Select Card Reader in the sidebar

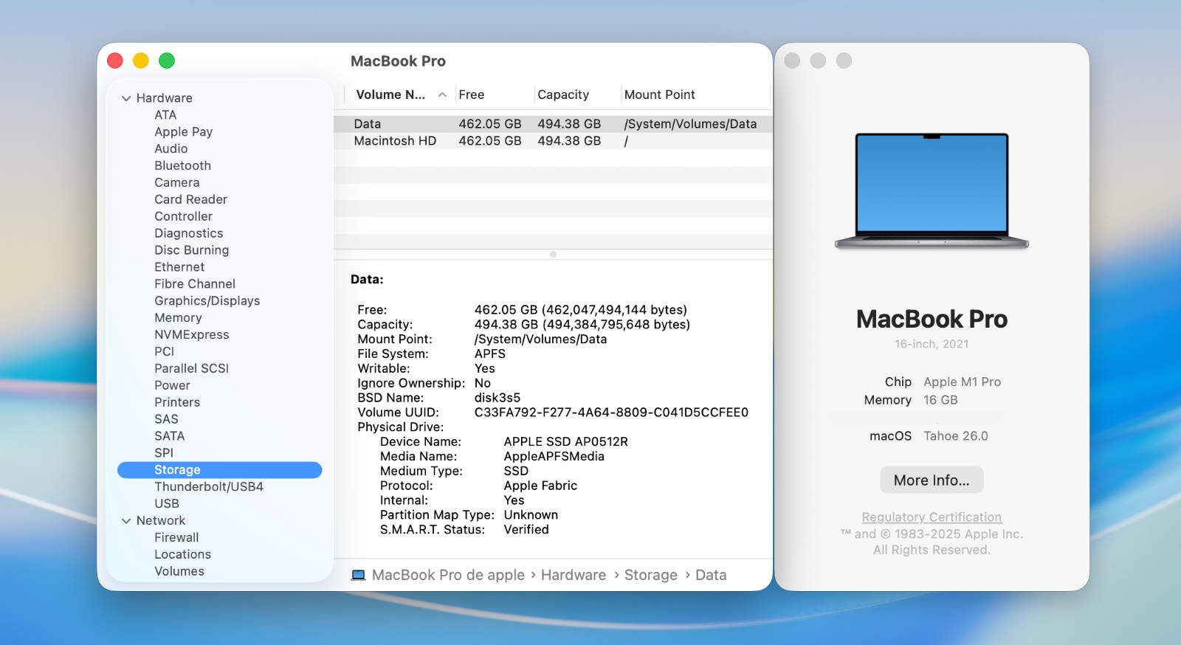point(190,200)
